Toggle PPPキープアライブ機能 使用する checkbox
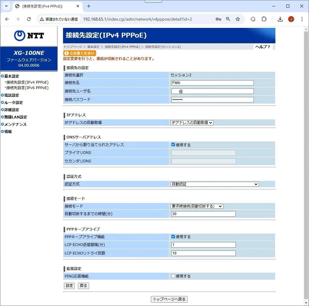 [x=173, y=236]
